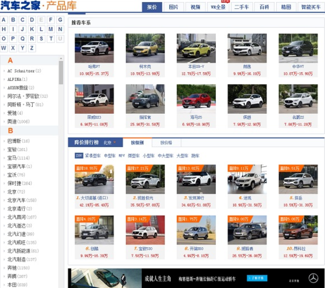Open the 大切诺基(进口) ranked photo
Screen dimensions: 325x288
(94, 179)
